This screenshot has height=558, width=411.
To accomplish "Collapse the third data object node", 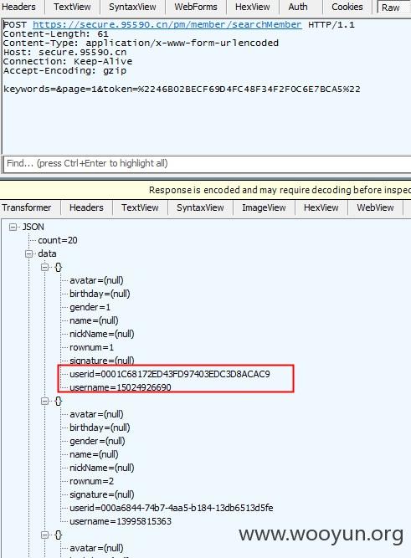I will [44, 535].
